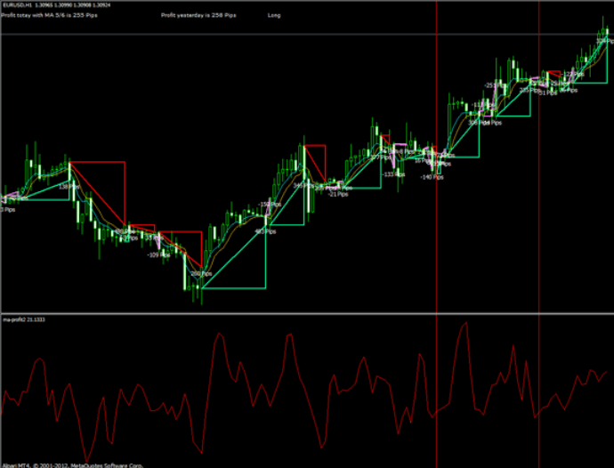Viewport: 614px width, 468px height.
Task: Select the "-109 Pips" trade label
Action: [158, 255]
